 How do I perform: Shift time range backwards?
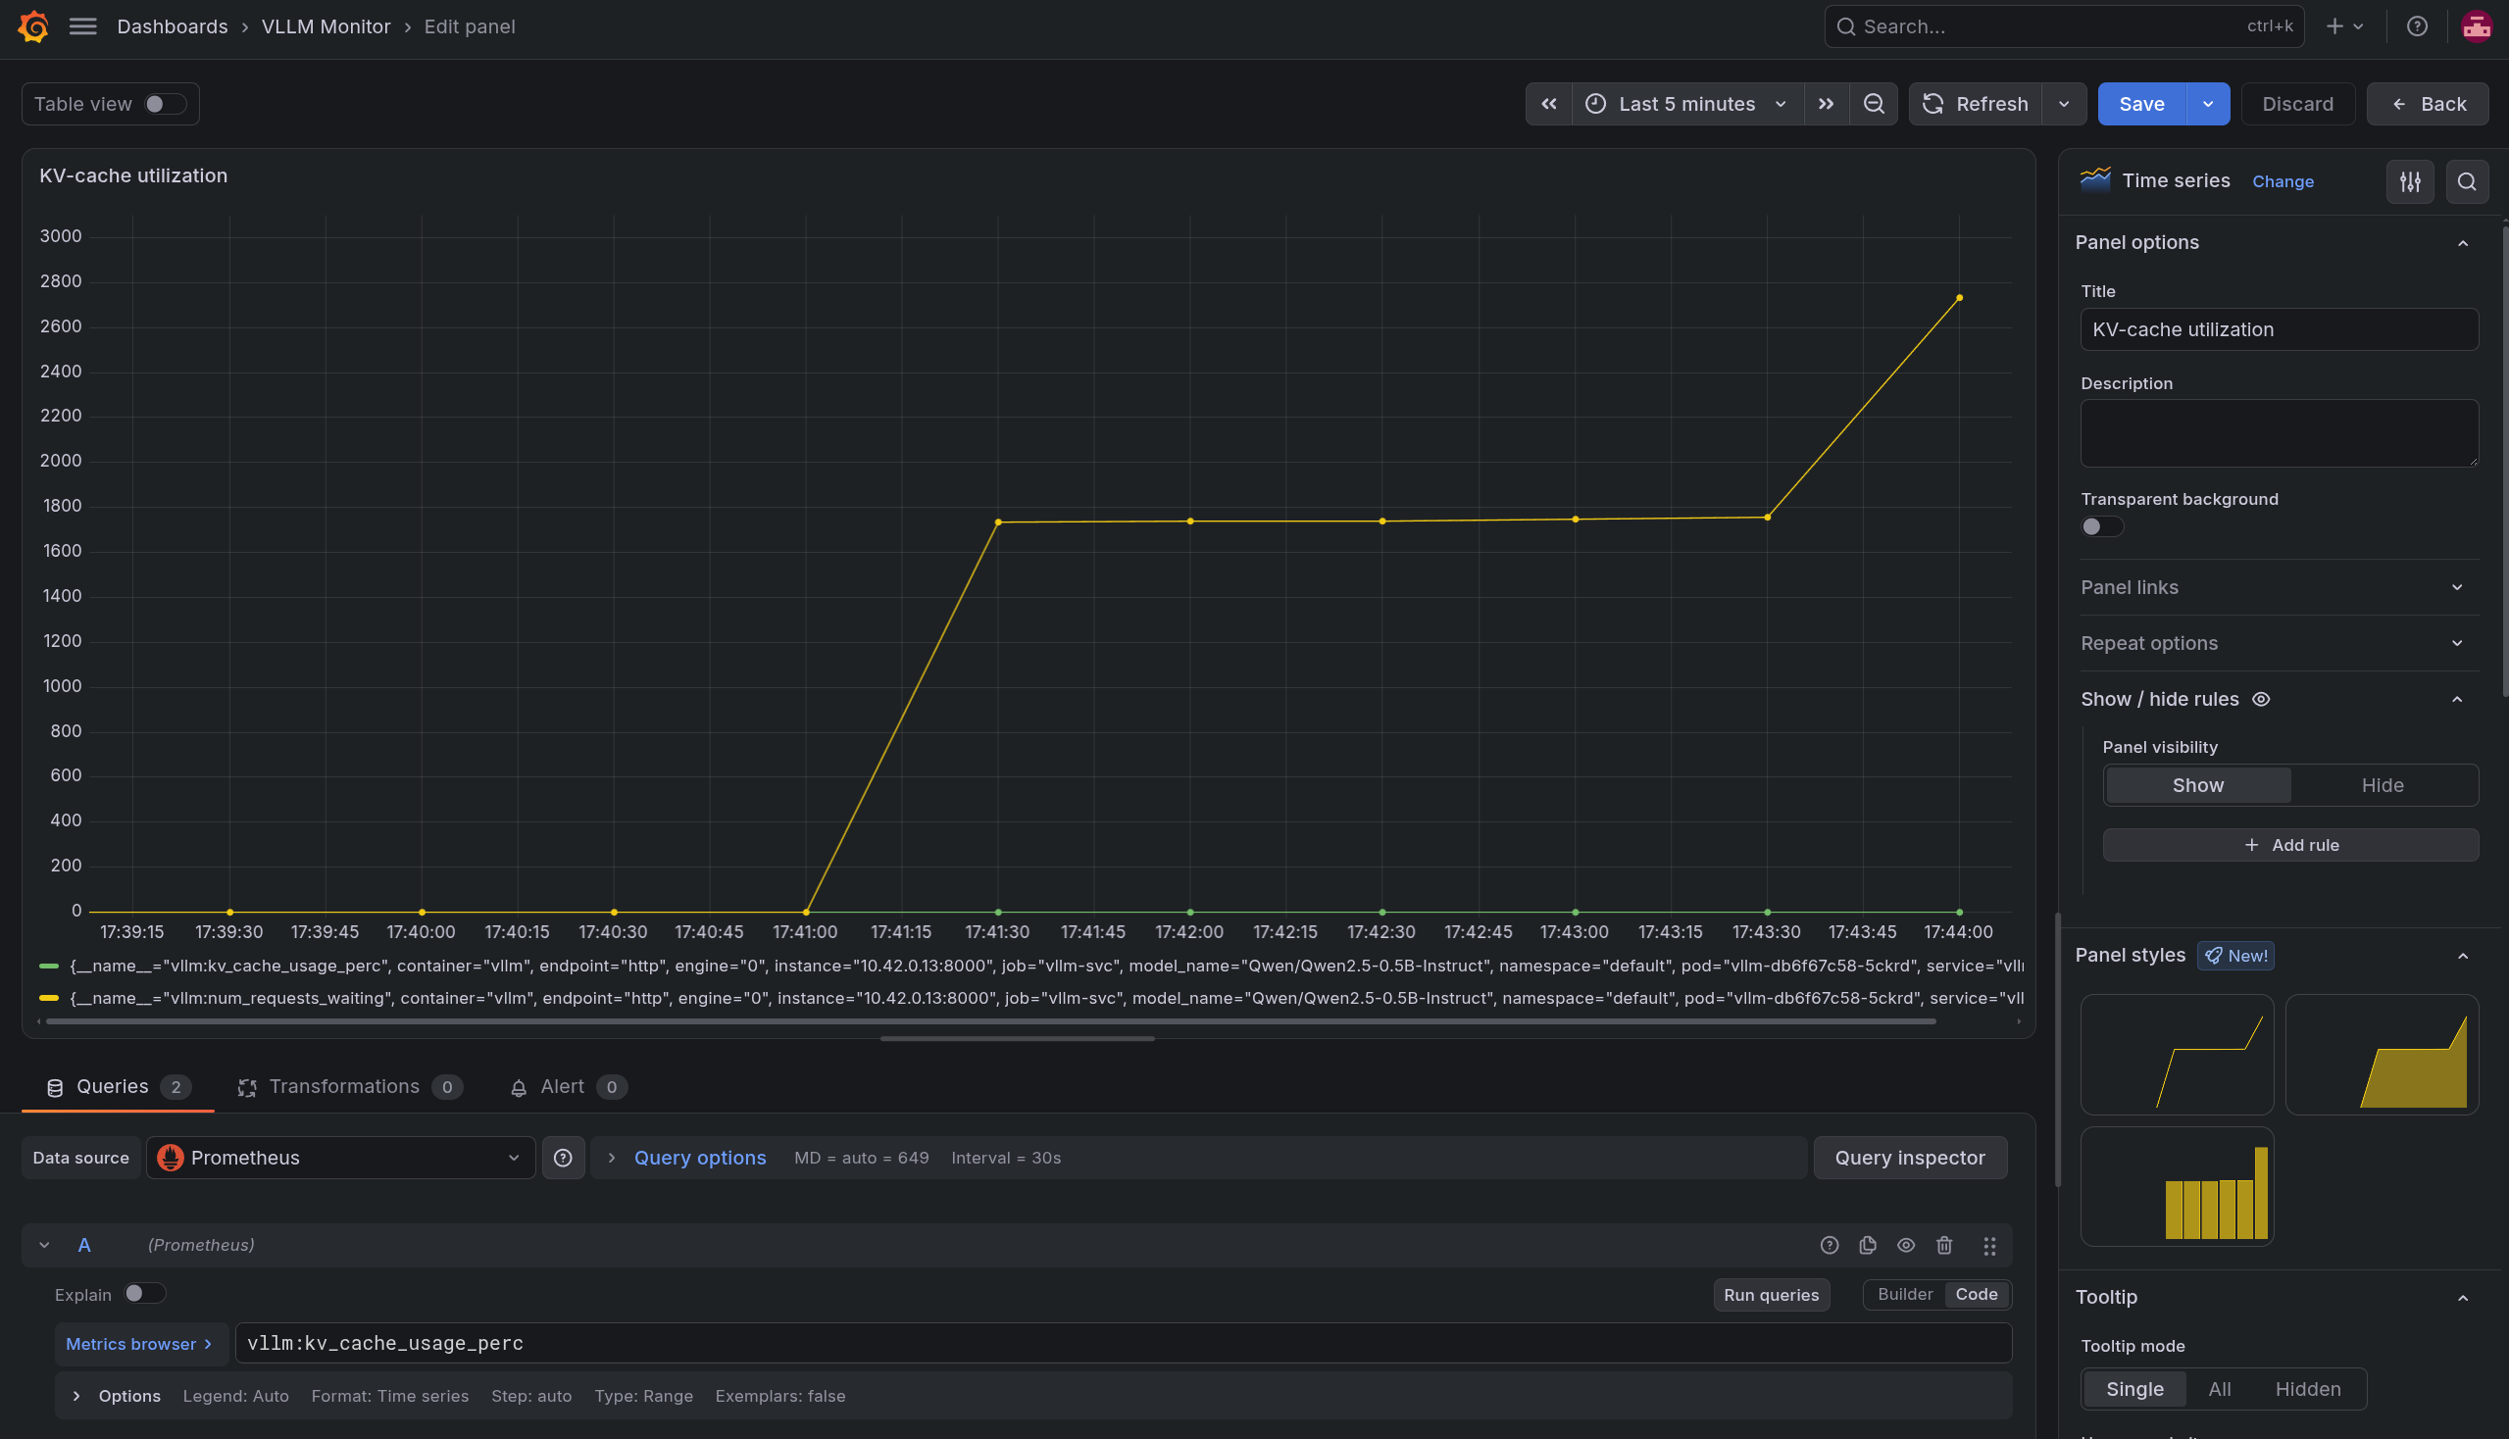[x=1549, y=104]
